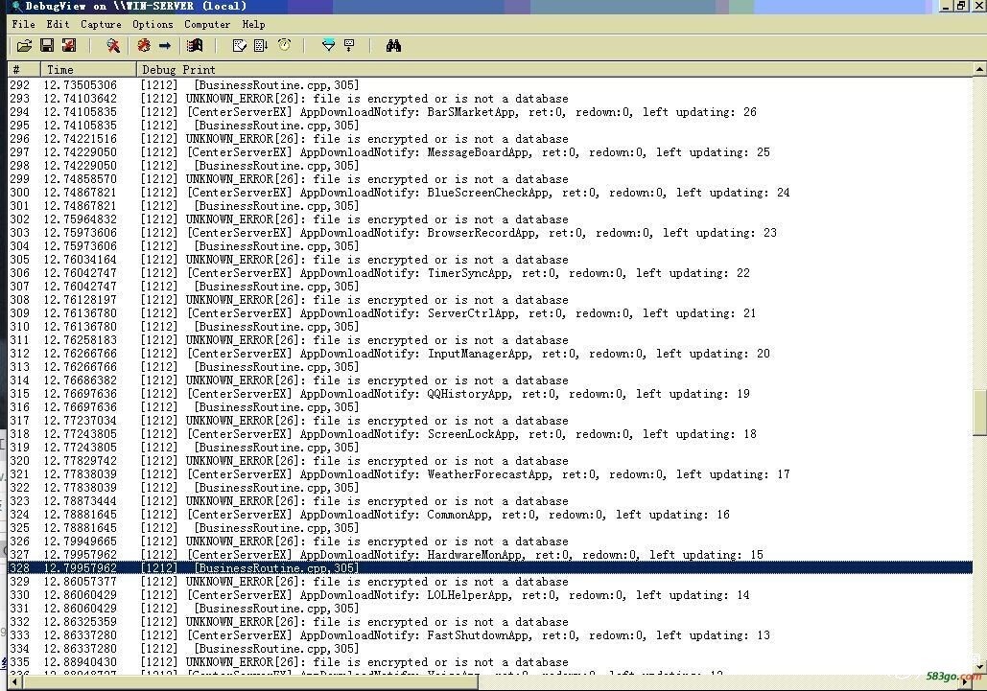
Task: Toggle Pass-Through arrow icon
Action: pos(165,45)
